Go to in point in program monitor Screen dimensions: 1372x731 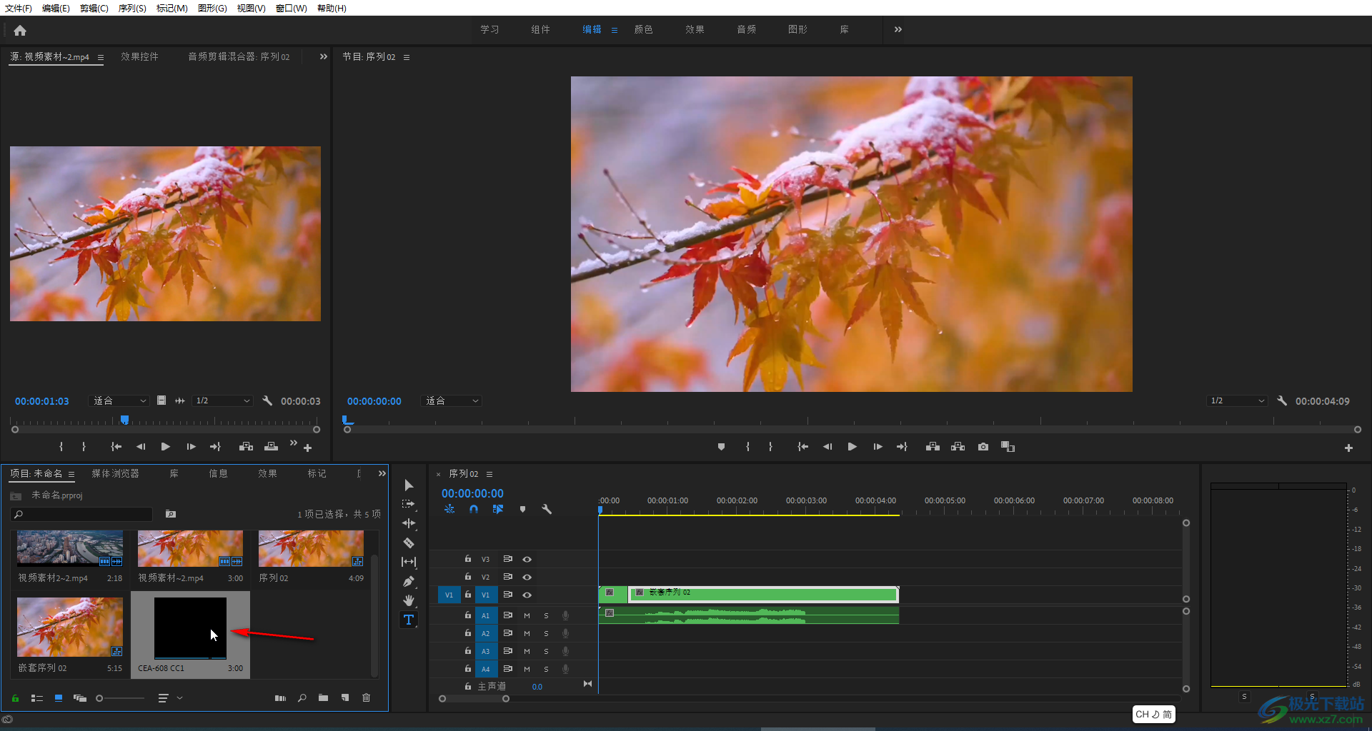pos(803,447)
